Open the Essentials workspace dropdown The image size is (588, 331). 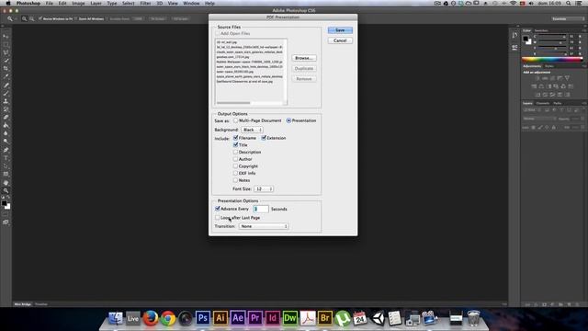(x=568, y=18)
